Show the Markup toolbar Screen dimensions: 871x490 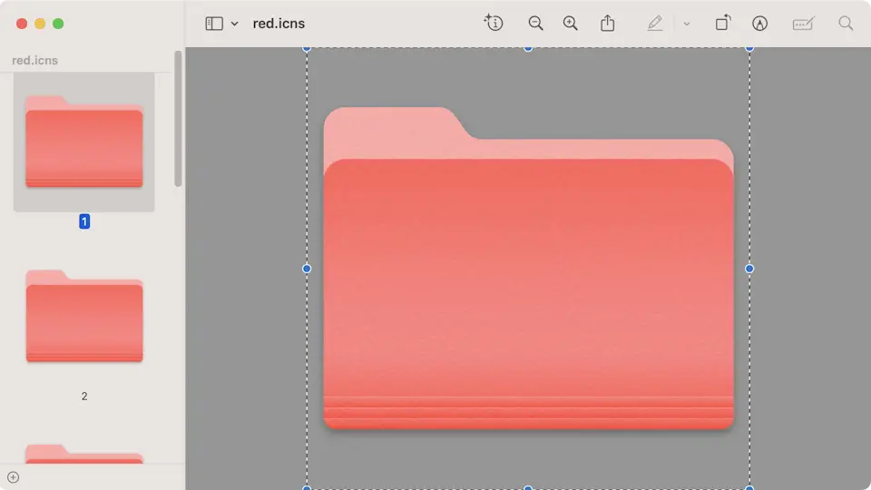pos(760,24)
